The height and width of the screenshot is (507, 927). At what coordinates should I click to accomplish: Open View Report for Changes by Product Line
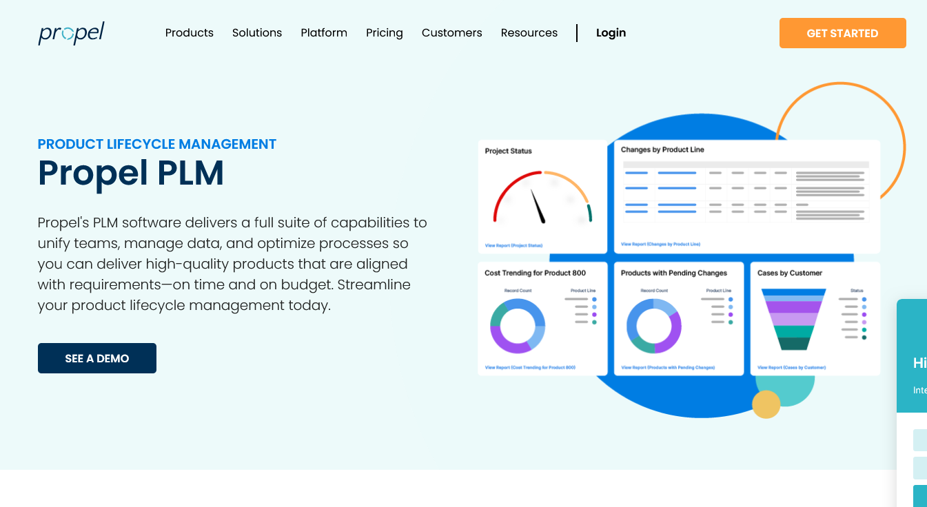click(x=660, y=244)
